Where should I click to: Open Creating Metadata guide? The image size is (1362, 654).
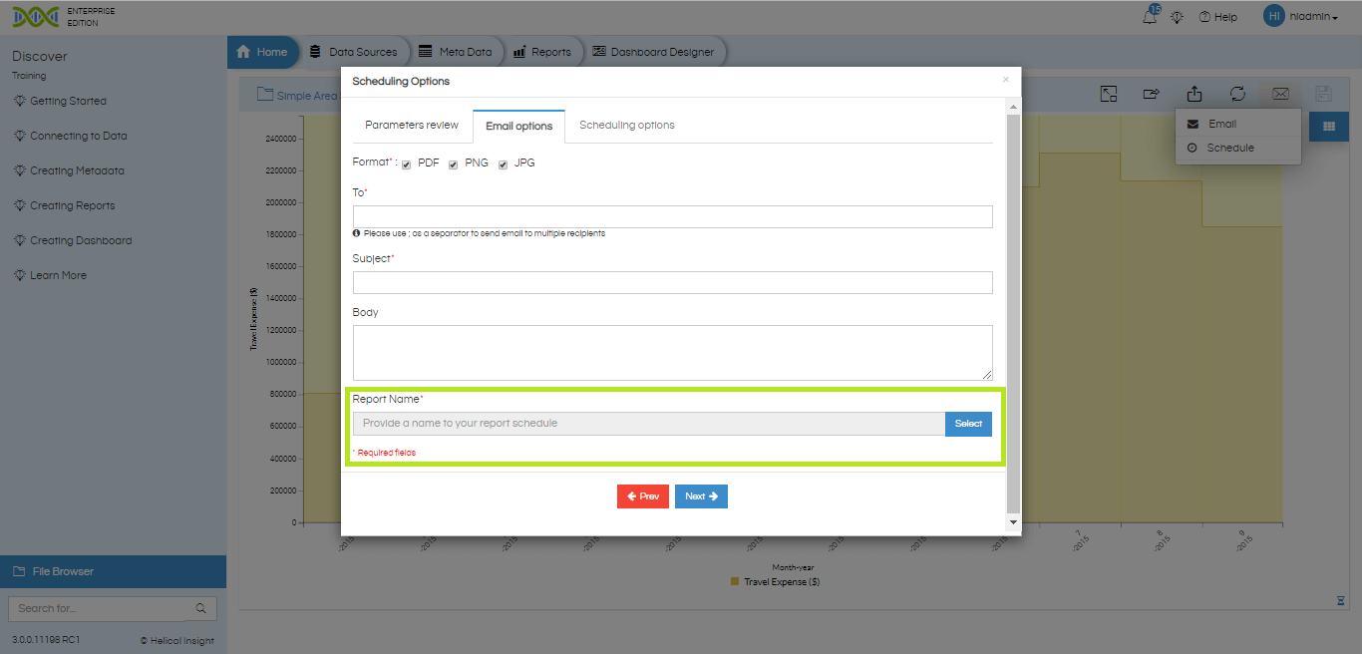click(77, 170)
